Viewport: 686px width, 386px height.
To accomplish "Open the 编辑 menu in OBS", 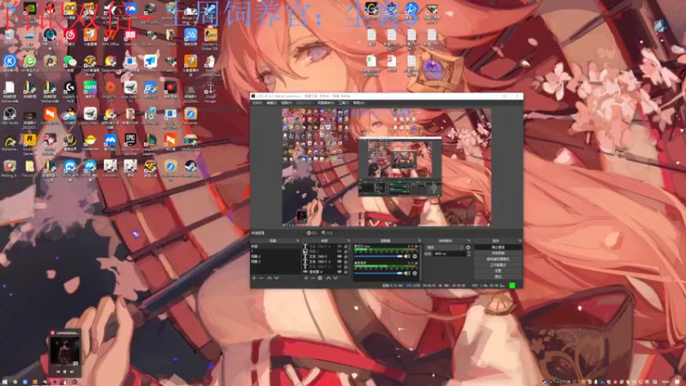I will click(272, 103).
